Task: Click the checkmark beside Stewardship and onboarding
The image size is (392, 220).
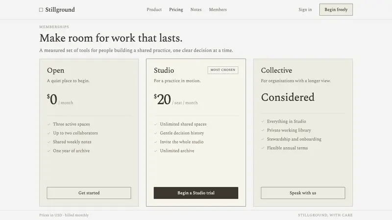Action: pyautogui.click(x=263, y=139)
